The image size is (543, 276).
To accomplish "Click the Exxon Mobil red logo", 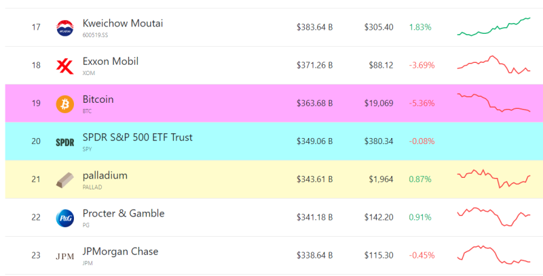I will (64, 66).
